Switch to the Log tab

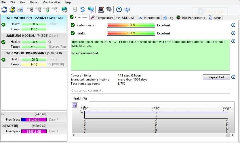[x=168, y=18]
